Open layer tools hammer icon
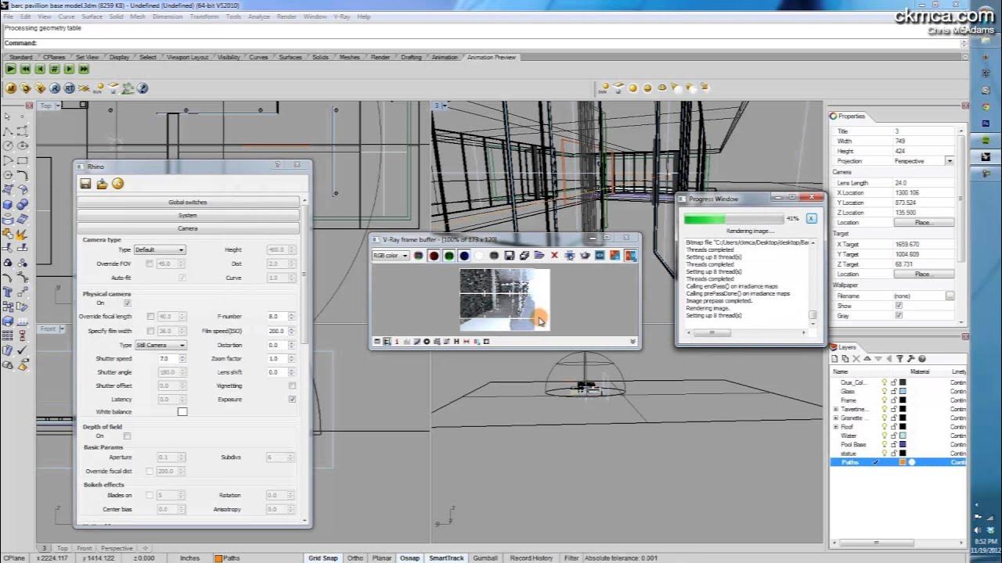Image resolution: width=1002 pixels, height=563 pixels. [x=910, y=359]
